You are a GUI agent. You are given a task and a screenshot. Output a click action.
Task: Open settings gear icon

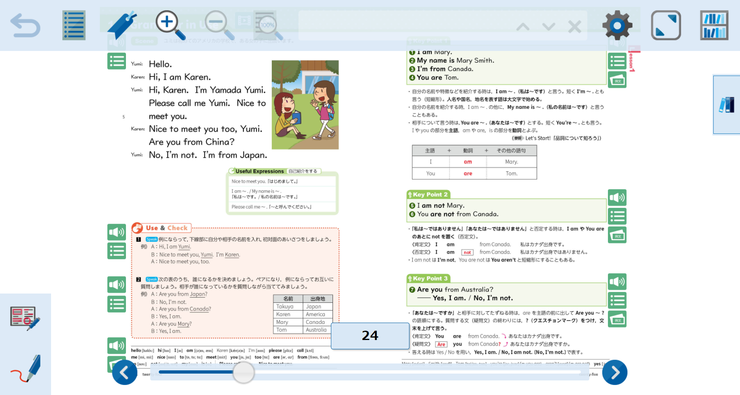point(617,25)
